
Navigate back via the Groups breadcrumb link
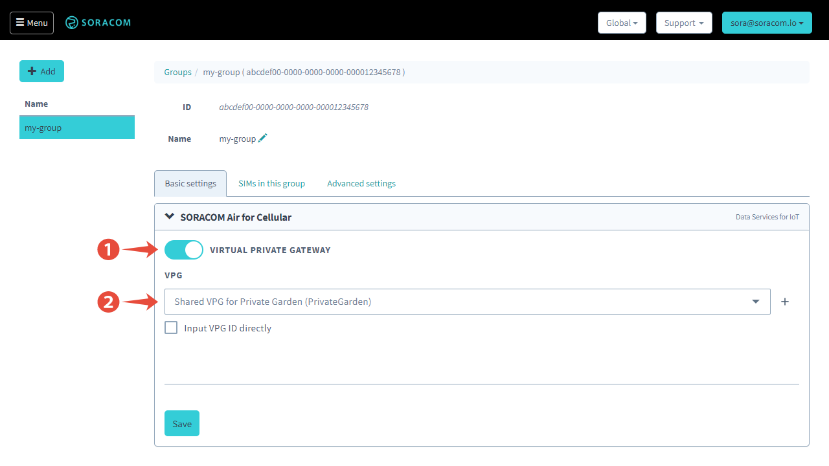pyautogui.click(x=177, y=72)
